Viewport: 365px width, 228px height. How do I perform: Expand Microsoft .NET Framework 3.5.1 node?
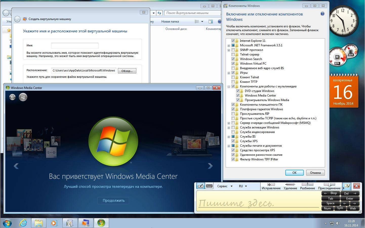(x=229, y=46)
